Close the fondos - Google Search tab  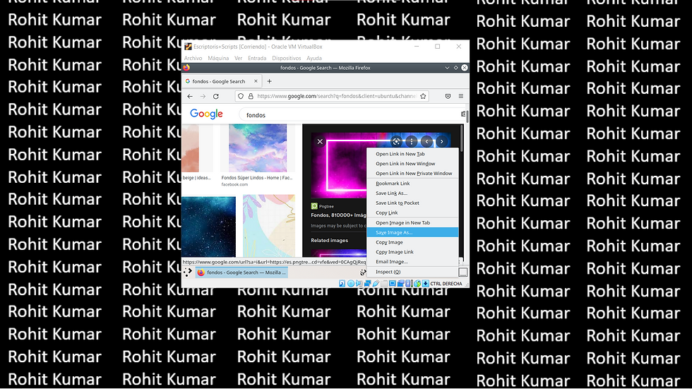click(x=256, y=81)
